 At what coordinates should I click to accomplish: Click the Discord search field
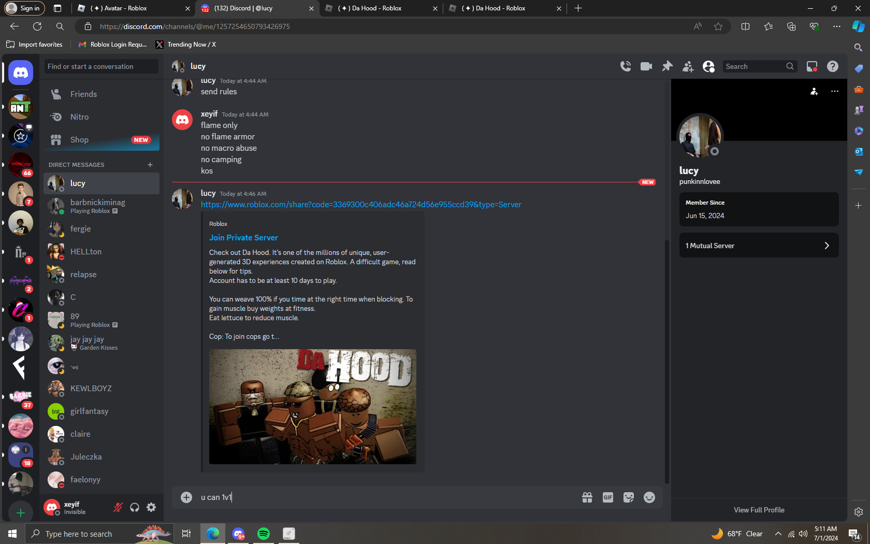coord(759,66)
